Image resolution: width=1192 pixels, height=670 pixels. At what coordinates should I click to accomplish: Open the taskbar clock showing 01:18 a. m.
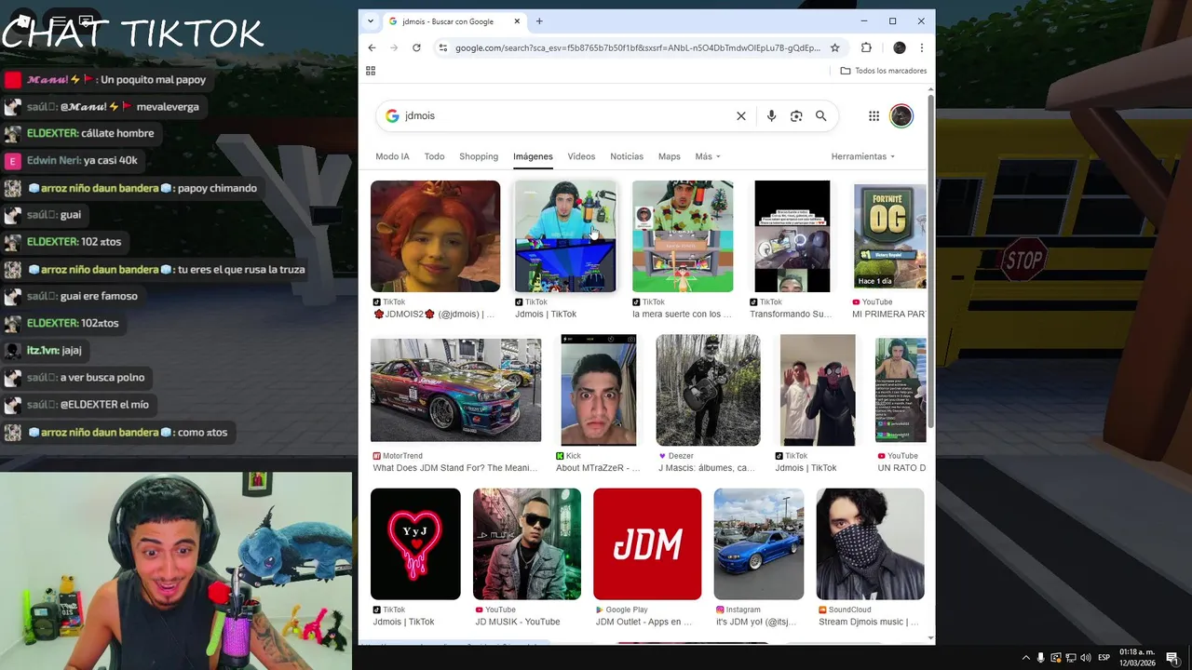pyautogui.click(x=1137, y=657)
